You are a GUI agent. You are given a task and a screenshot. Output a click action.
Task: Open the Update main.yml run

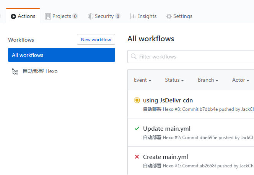point(167,129)
